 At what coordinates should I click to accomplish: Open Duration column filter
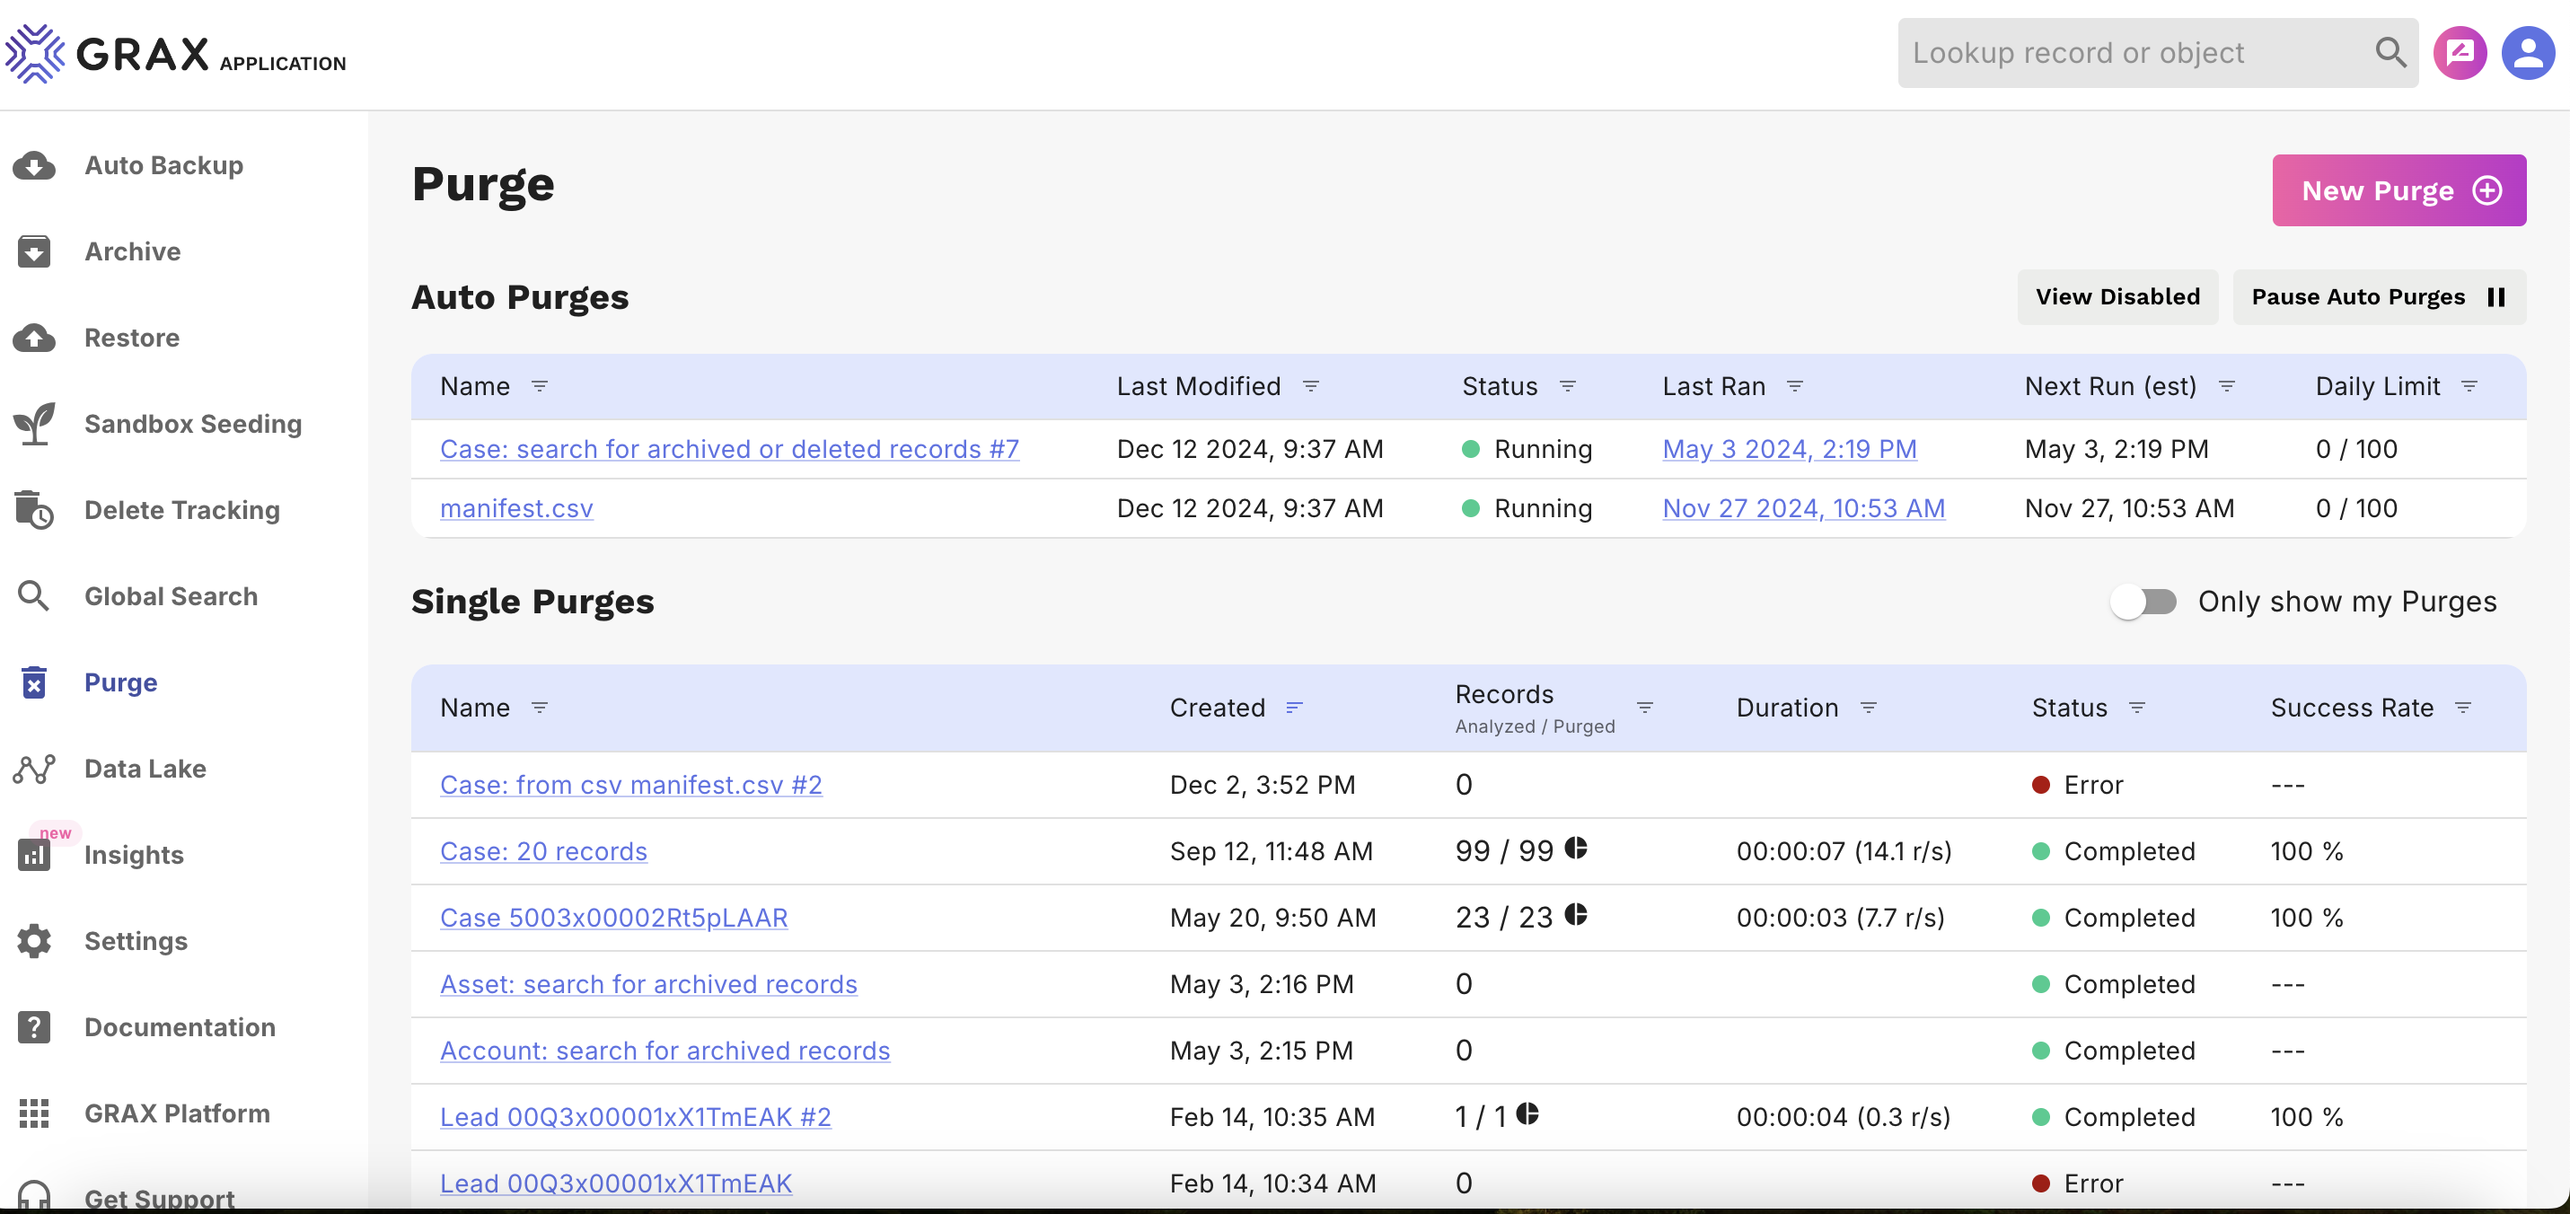1869,708
